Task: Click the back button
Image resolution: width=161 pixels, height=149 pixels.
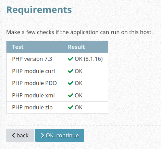Action: pyautogui.click(x=20, y=135)
